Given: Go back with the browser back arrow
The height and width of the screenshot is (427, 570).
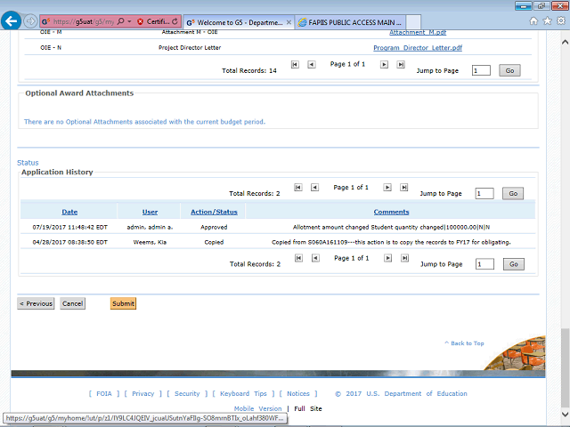Looking at the screenshot, I should 12,20.
